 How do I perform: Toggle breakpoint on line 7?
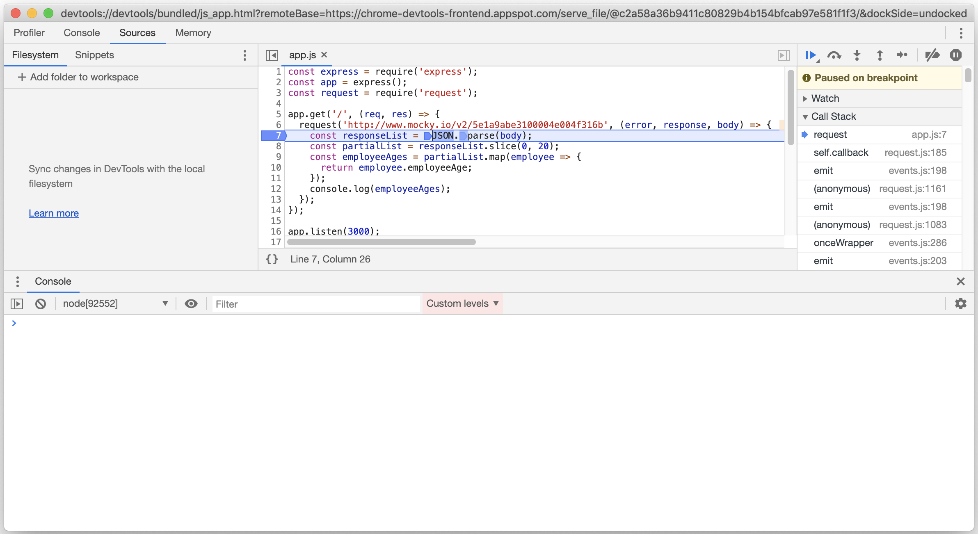278,135
